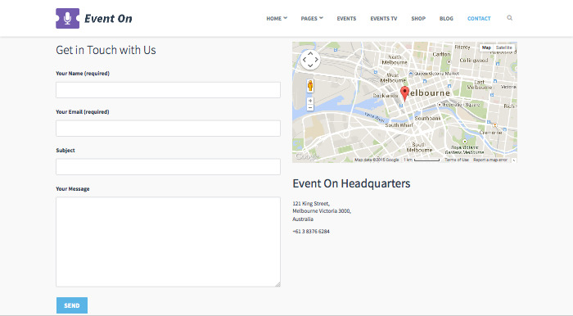Zoom out on the map with minus button
This screenshot has width=573, height=316.
310,107
